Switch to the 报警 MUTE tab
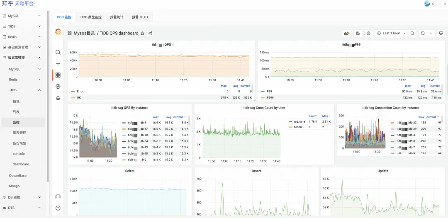This screenshot has width=448, height=218. [x=140, y=17]
